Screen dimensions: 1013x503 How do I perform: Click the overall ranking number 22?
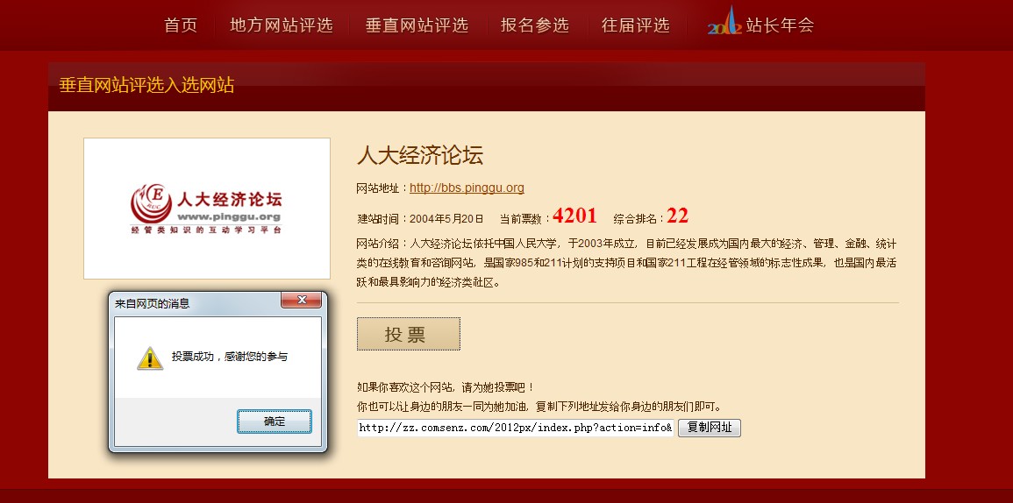coord(678,216)
